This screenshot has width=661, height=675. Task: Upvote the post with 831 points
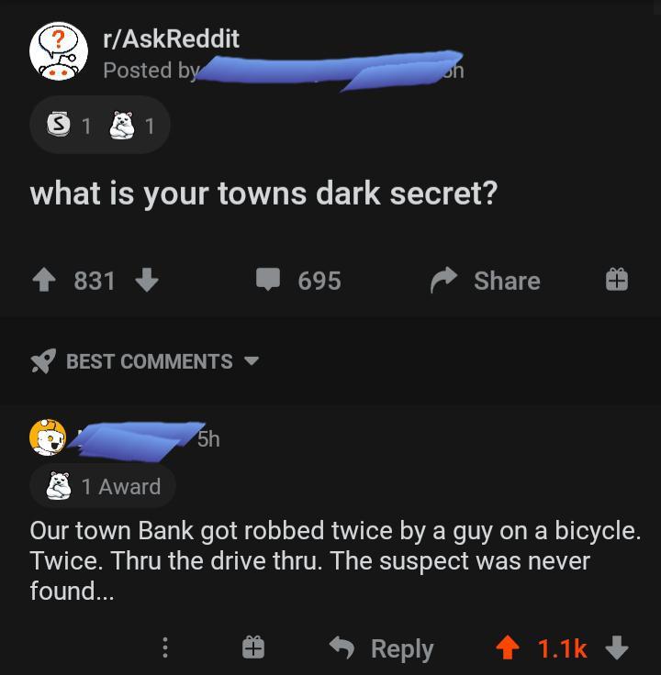coord(44,280)
